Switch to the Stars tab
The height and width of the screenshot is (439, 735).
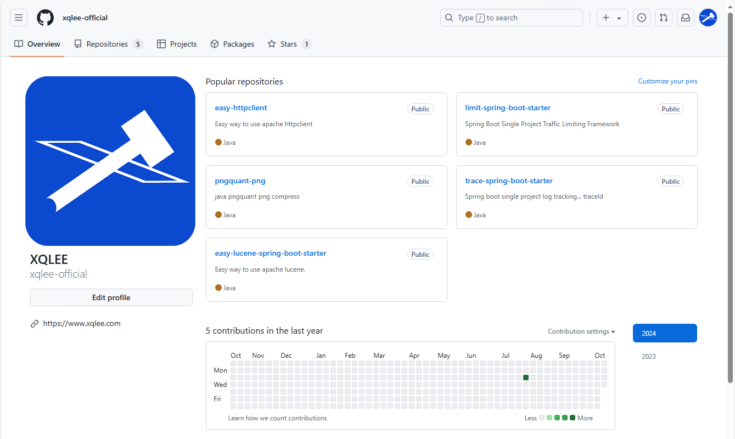[x=289, y=44]
